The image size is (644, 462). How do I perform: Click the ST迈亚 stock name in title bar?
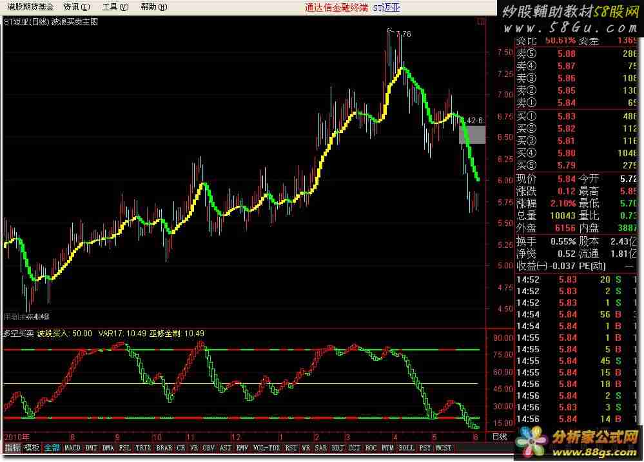point(387,7)
